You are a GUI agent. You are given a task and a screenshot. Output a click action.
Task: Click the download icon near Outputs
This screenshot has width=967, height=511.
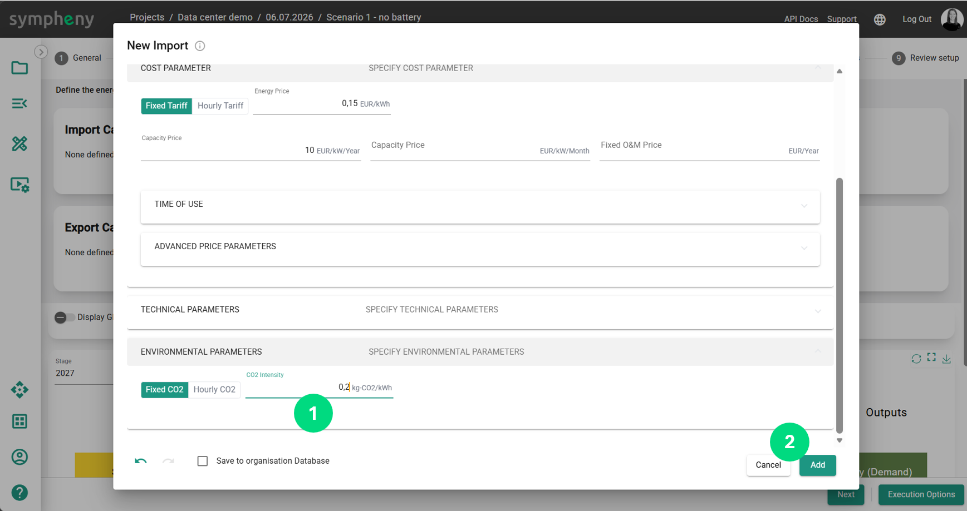tap(946, 359)
